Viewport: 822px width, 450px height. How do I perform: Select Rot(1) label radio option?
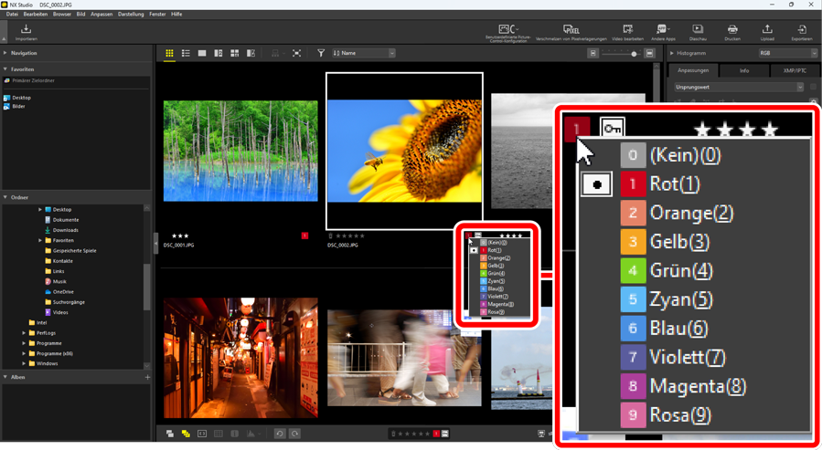coord(596,184)
